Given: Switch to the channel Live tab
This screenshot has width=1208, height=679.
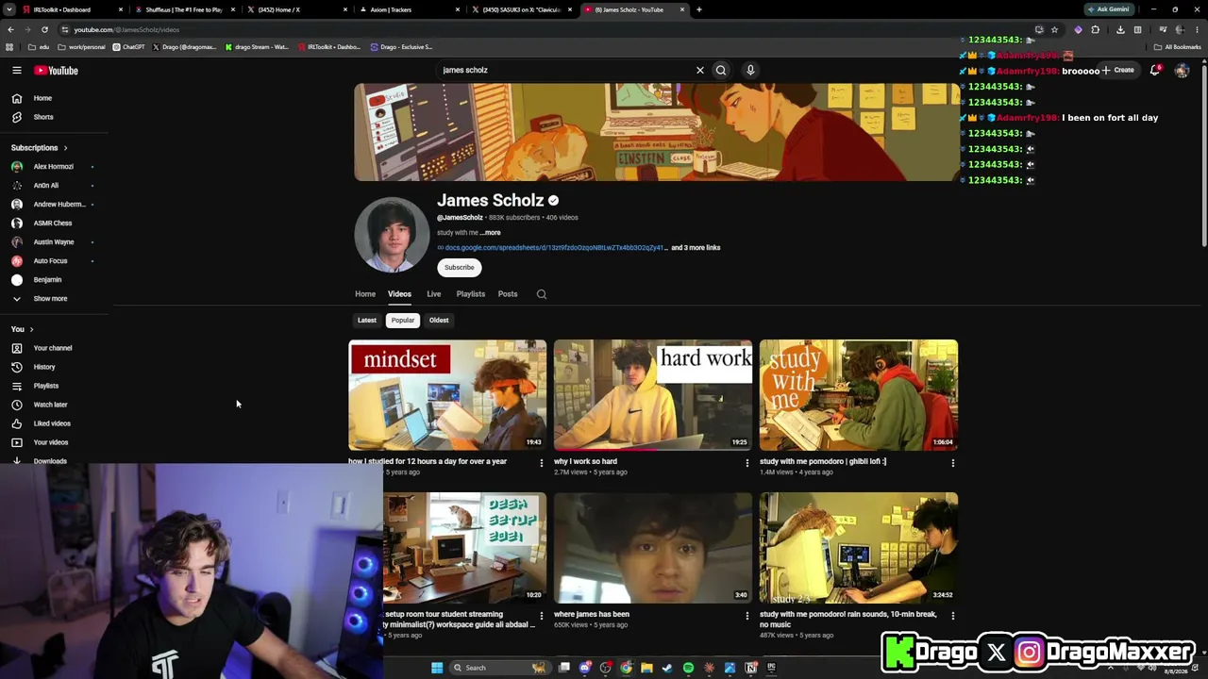Looking at the screenshot, I should (434, 294).
